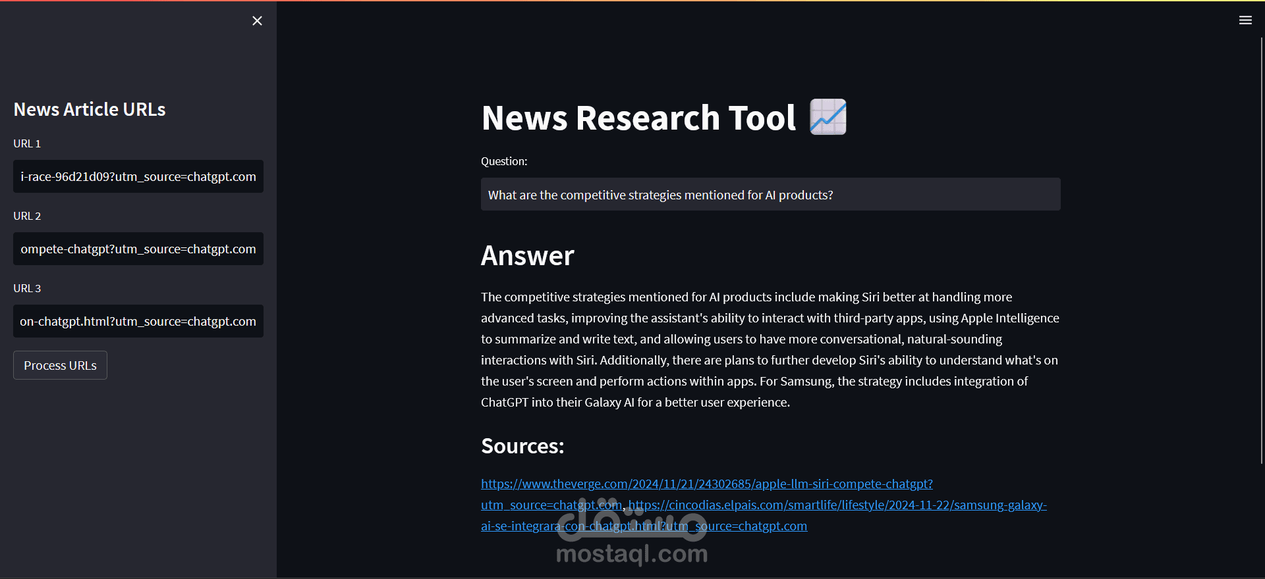Screen dimensions: 1265x579
Task: Click the Process URLs button
Action: click(x=60, y=365)
